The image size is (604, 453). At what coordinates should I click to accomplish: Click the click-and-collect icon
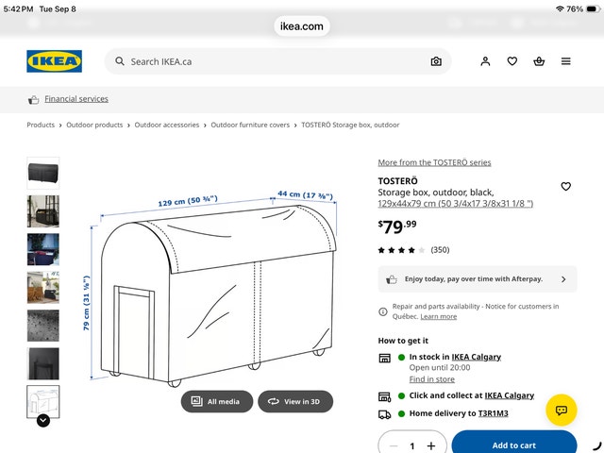coord(385,396)
